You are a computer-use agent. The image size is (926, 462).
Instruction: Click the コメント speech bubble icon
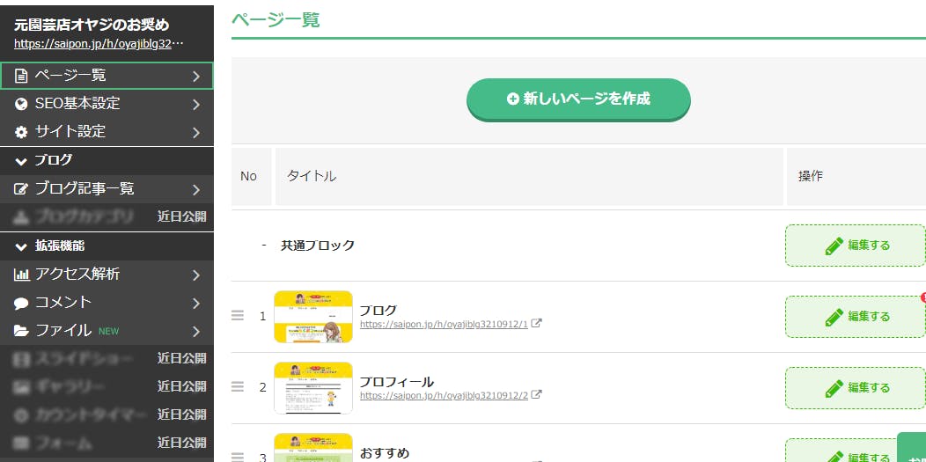(x=21, y=303)
